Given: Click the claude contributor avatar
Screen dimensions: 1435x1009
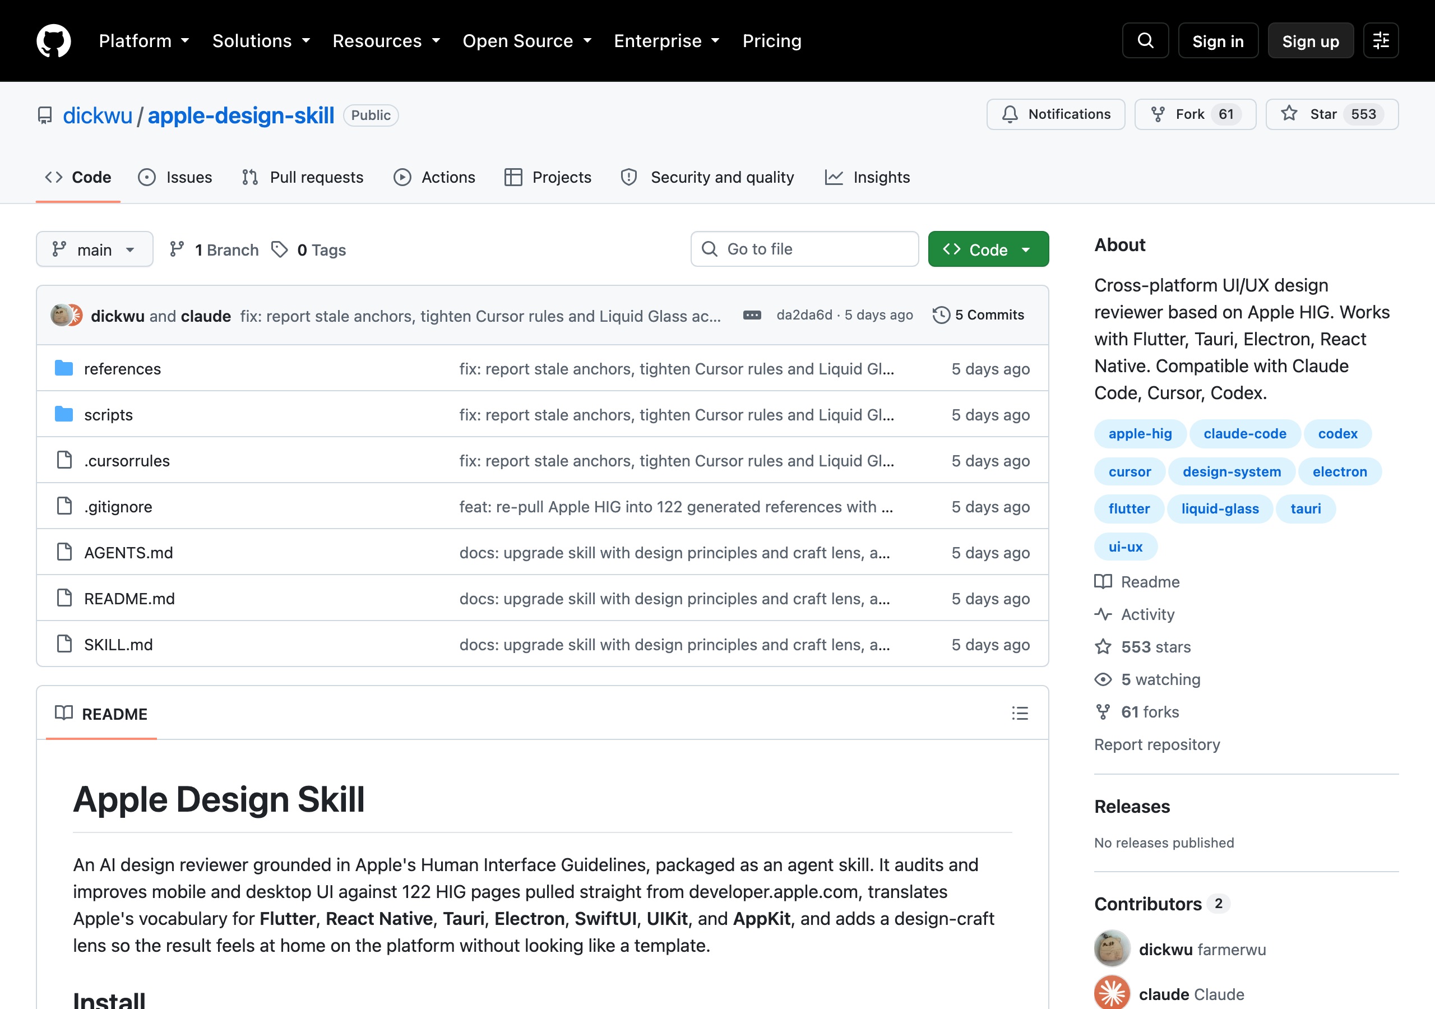Looking at the screenshot, I should click(1112, 993).
